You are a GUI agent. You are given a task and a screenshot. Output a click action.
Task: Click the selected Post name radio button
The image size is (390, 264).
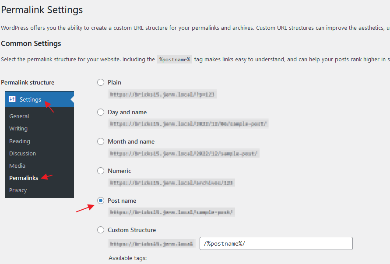tap(101, 201)
